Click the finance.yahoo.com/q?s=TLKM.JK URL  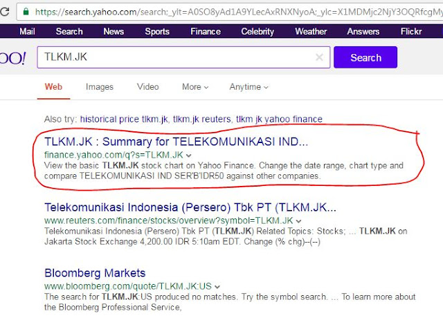(x=114, y=155)
